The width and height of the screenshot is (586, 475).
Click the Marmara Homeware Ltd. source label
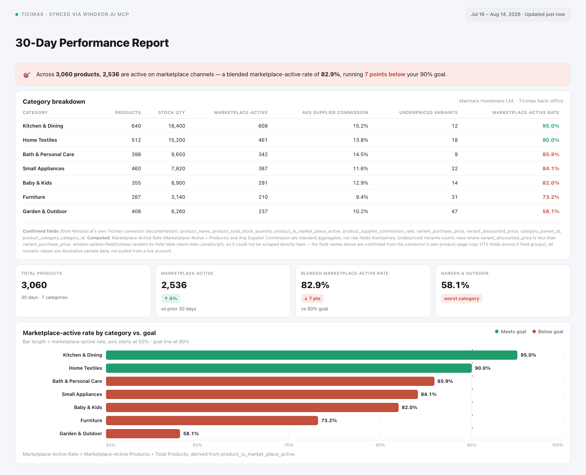tap(511, 101)
